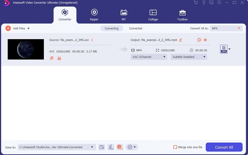Select the Converting list tab
The width and height of the screenshot is (248, 155).
[112, 28]
